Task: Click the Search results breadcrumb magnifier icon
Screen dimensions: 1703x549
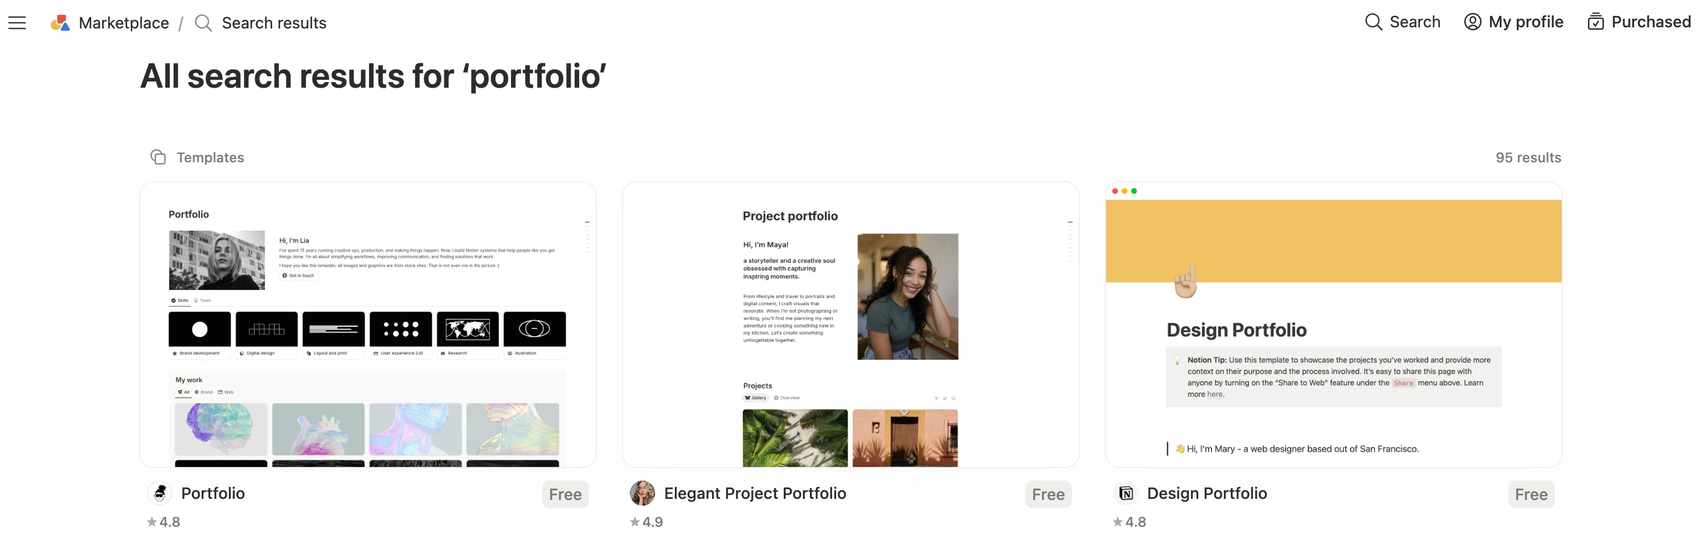Action: click(x=203, y=23)
